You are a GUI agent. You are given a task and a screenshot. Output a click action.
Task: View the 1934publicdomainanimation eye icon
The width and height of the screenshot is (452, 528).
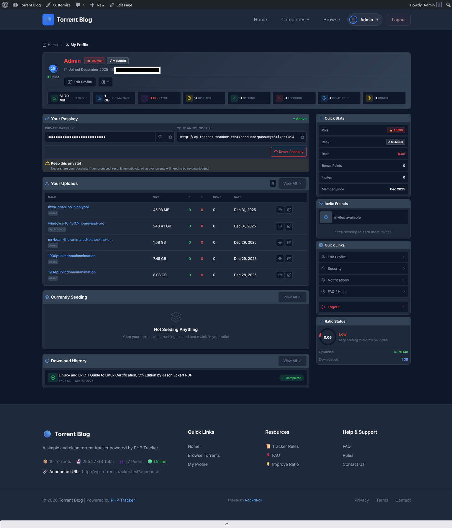click(280, 275)
